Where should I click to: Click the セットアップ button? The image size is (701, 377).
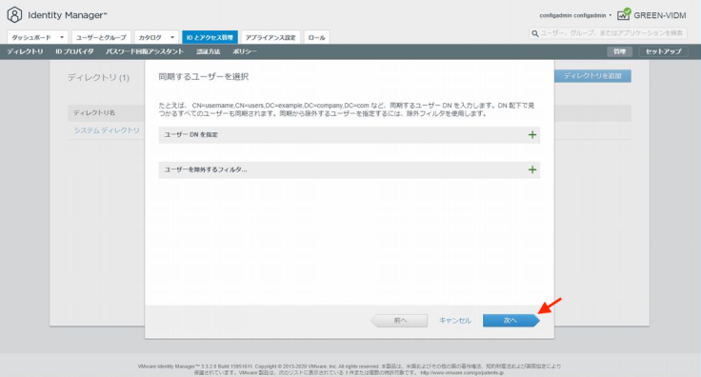point(664,51)
